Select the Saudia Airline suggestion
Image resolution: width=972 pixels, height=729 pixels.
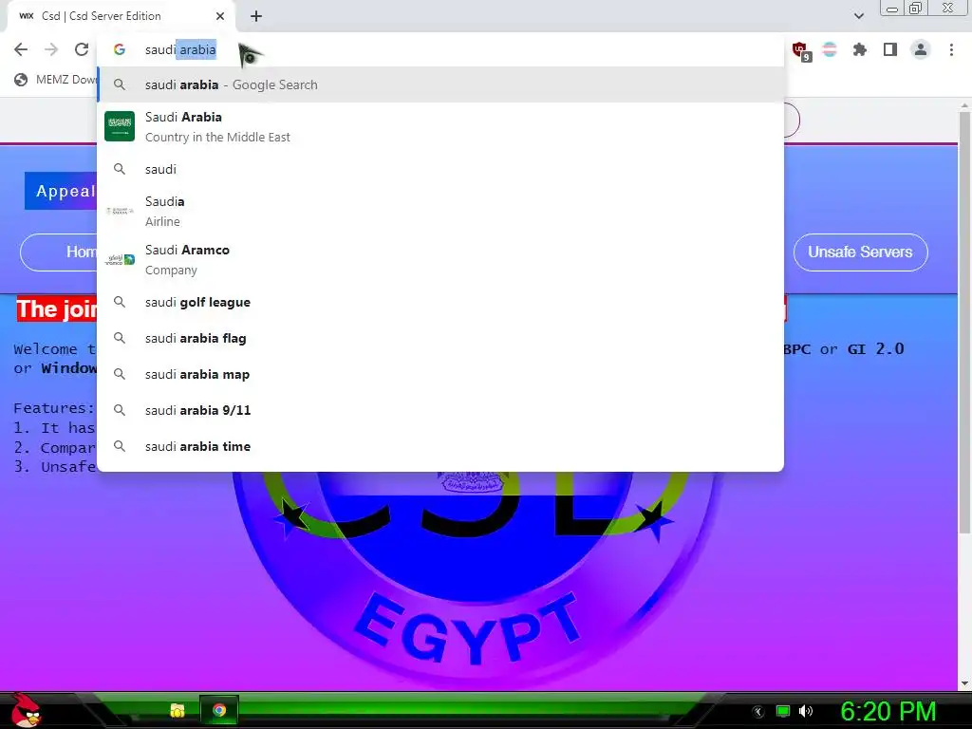point(440,212)
